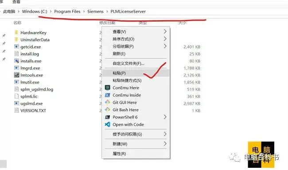Viewport: 288px width, 170px height.
Task: Select the file name VERSION.TXT
Action: coord(33,110)
